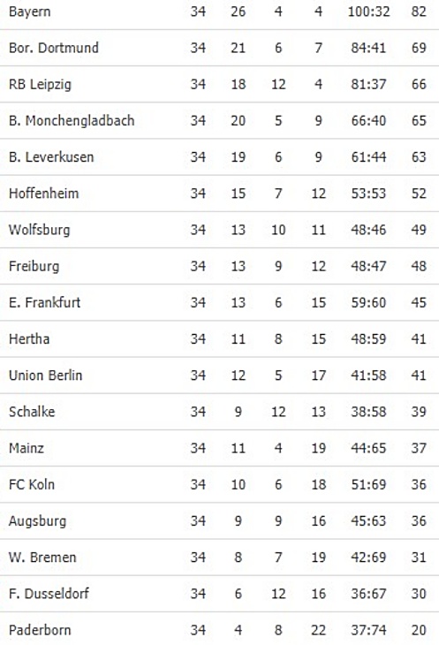Select the Hertha team entry

coord(29,339)
